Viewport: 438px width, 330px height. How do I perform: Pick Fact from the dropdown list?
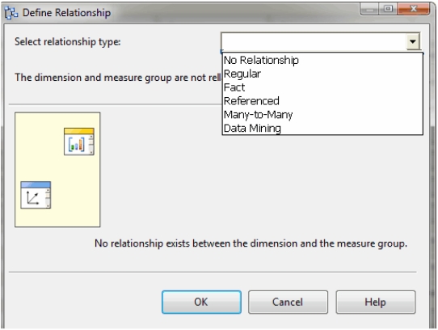[x=234, y=87]
